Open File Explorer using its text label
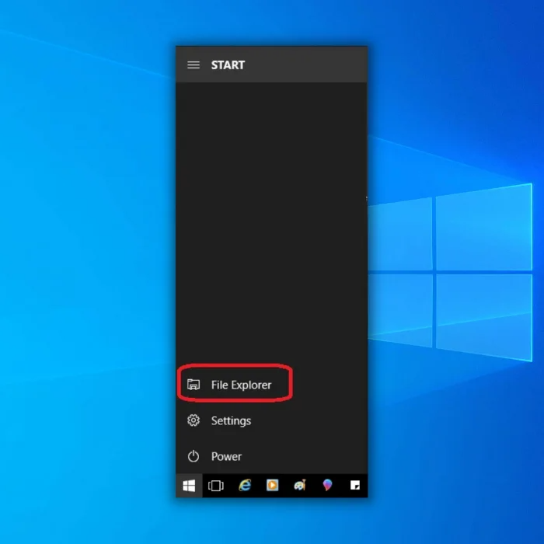Screen dimensions: 544x544 coord(241,385)
